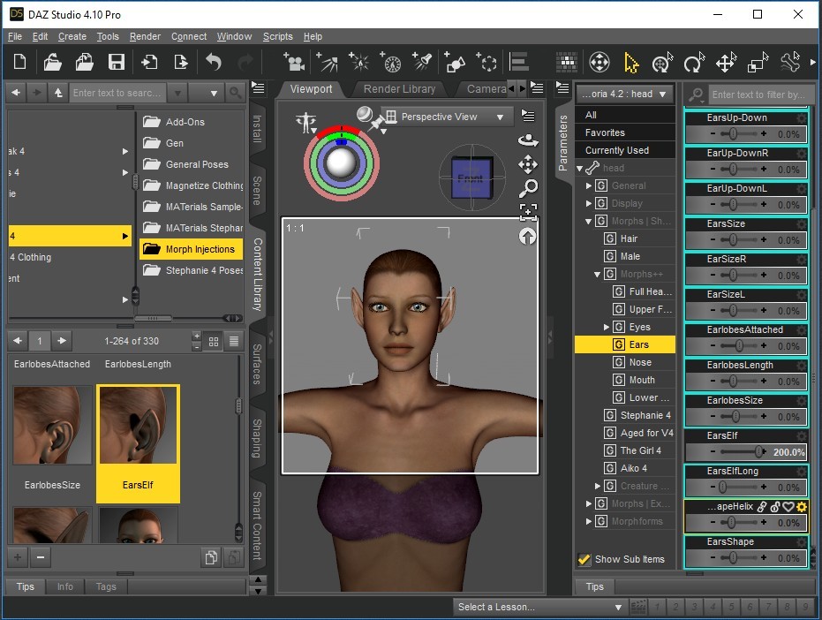Open the Smart Content side tab
This screenshot has width=822, height=620.
257,525
